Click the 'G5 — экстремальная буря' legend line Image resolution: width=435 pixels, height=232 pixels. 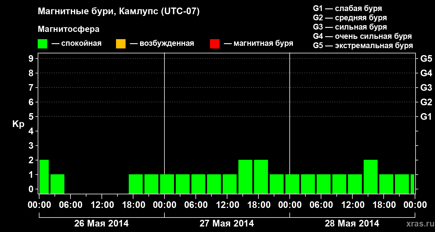coord(363,46)
